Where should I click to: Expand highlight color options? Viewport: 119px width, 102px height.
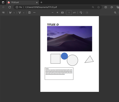coord(14,13)
